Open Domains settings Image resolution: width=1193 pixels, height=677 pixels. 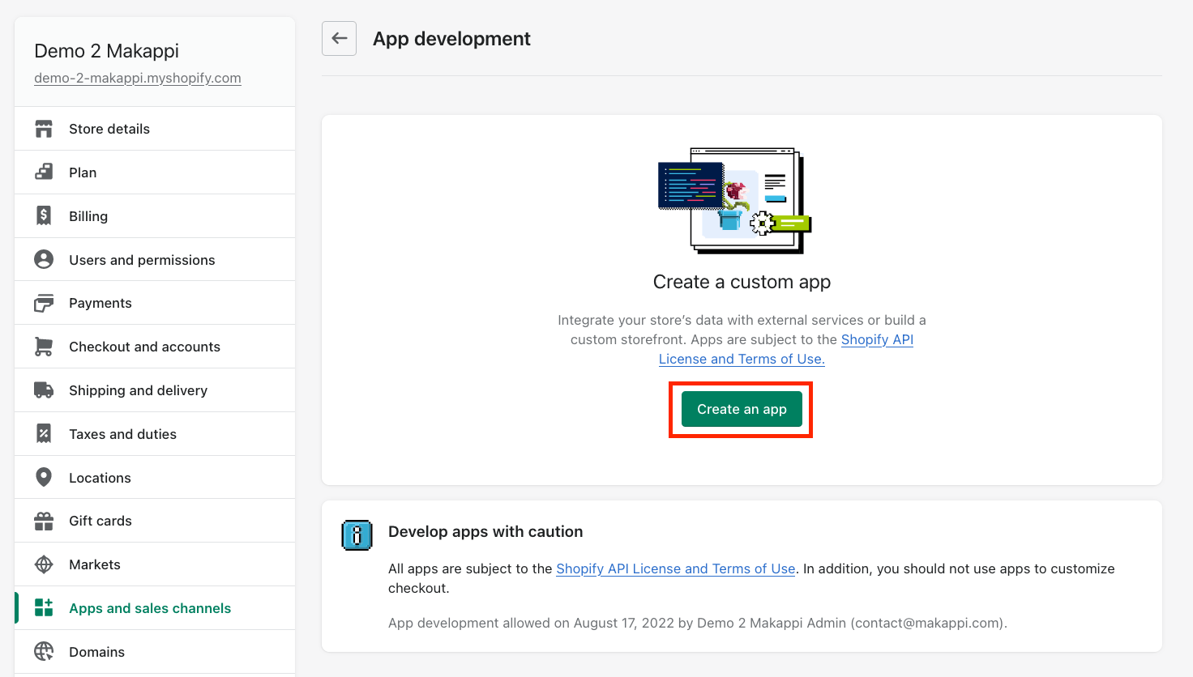pos(155,652)
